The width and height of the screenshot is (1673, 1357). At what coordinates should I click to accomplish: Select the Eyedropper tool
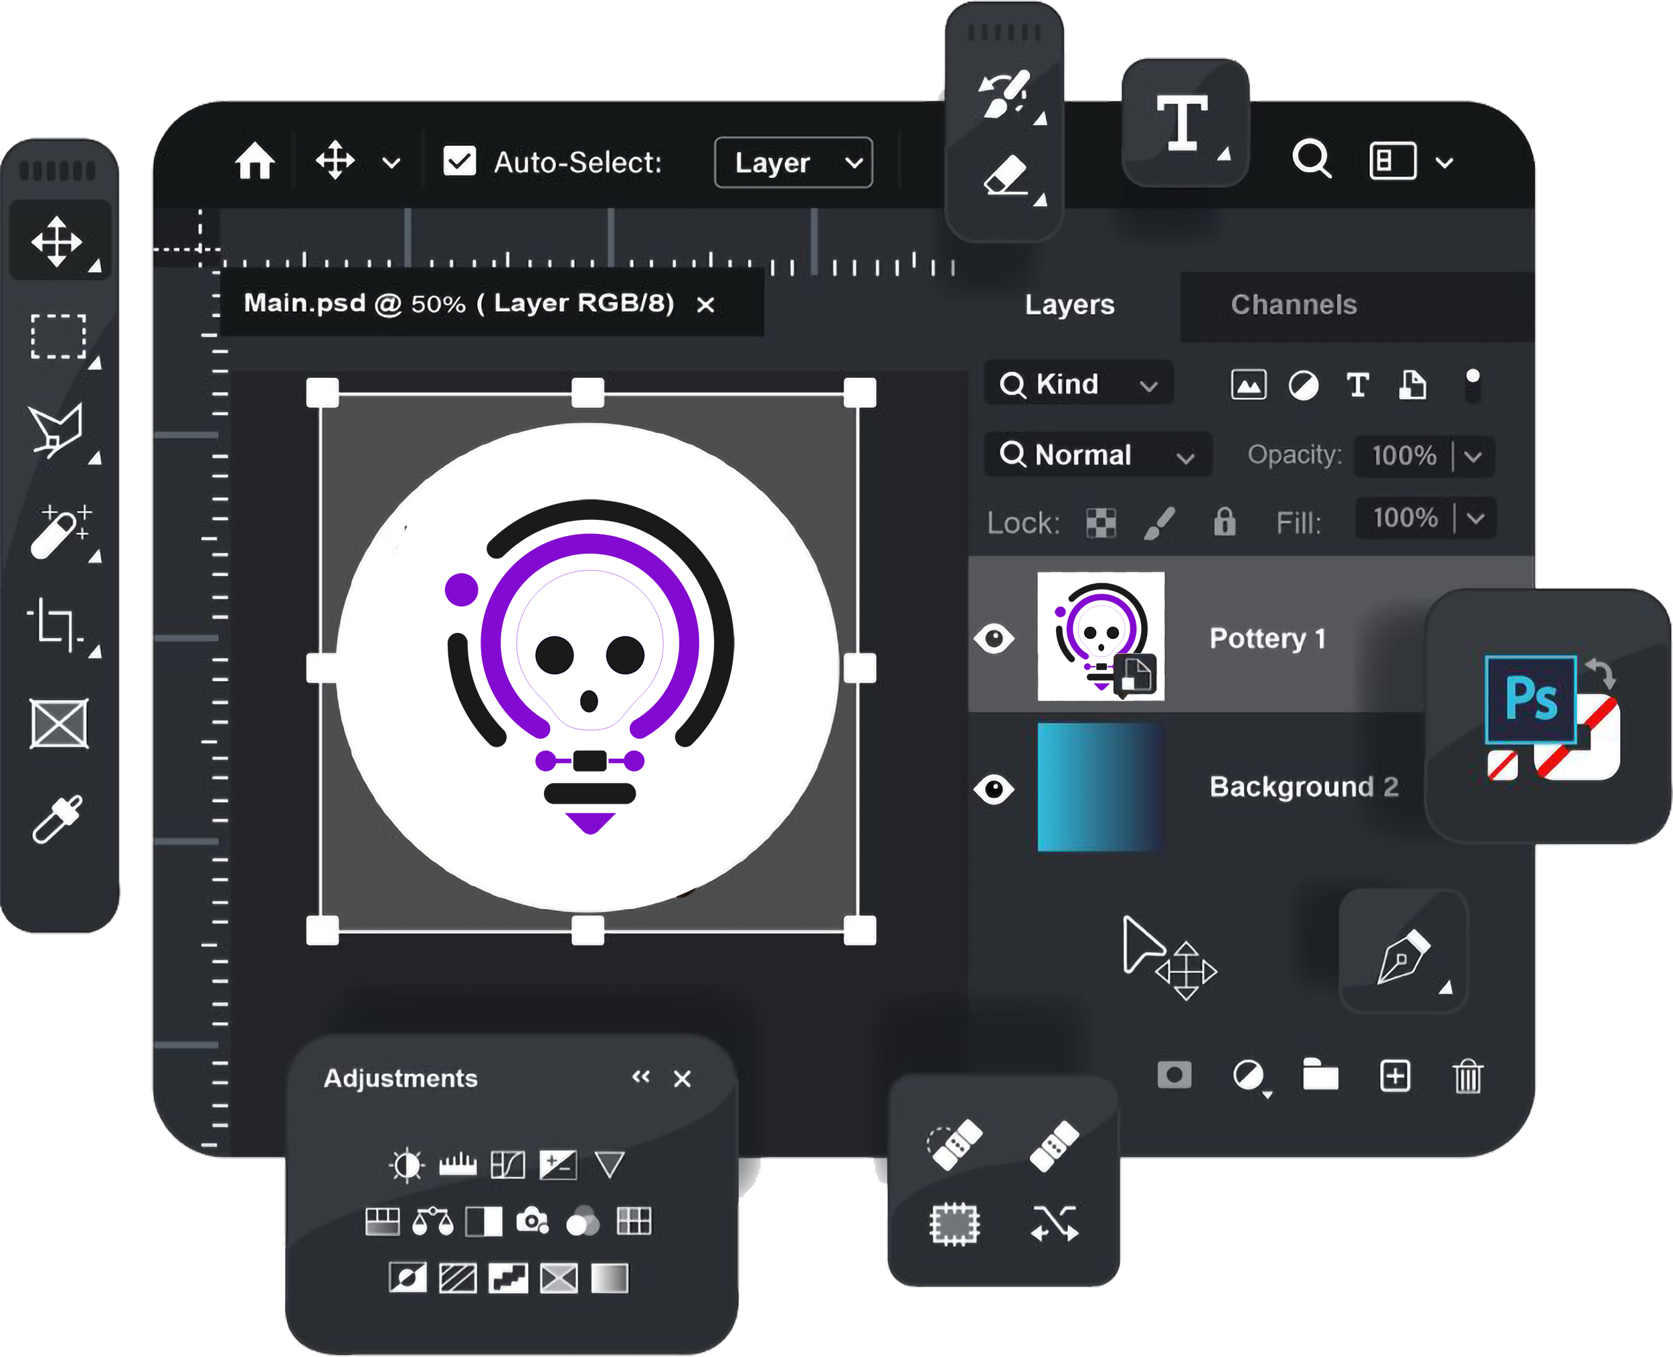tap(58, 819)
